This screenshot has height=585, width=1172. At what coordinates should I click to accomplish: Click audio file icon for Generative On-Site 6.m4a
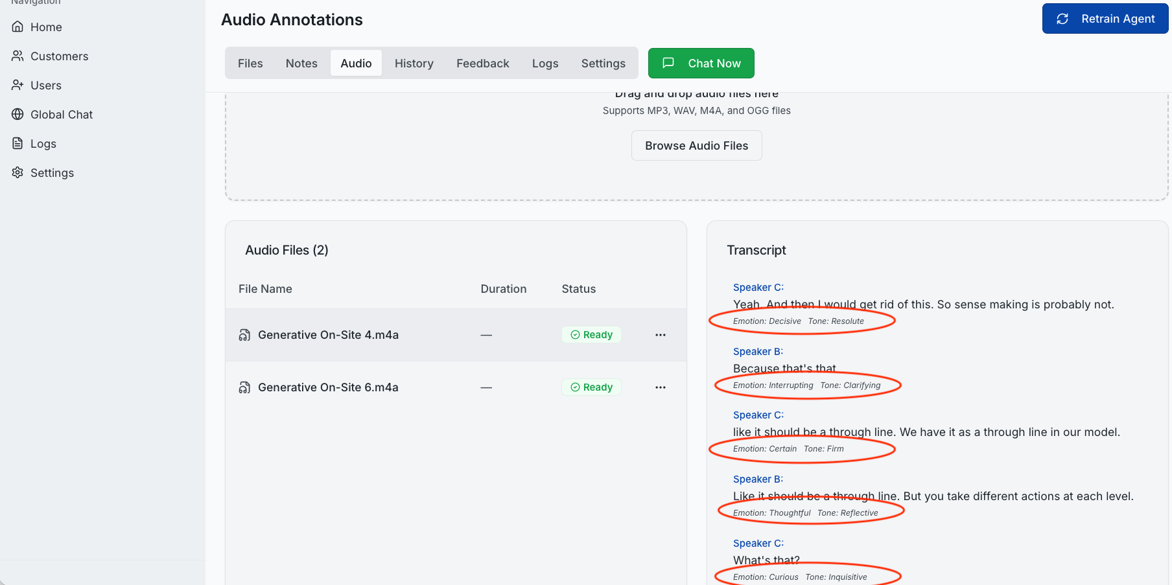[244, 387]
